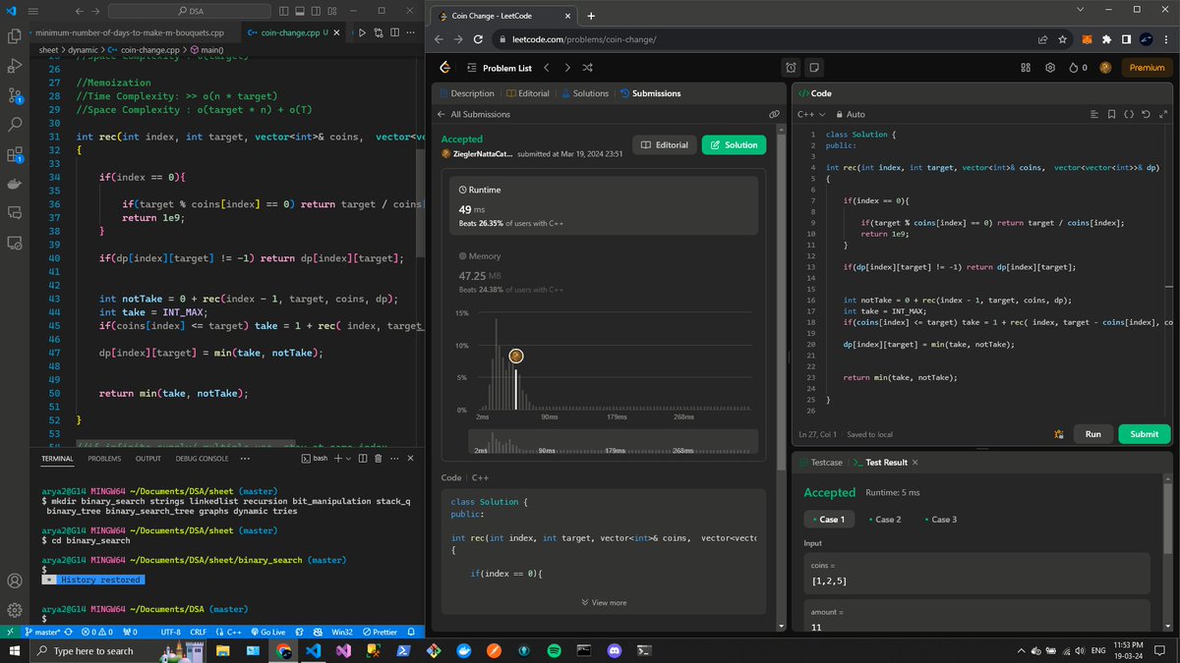Open Extensions view in VS Code
The width and height of the screenshot is (1180, 663).
15,154
